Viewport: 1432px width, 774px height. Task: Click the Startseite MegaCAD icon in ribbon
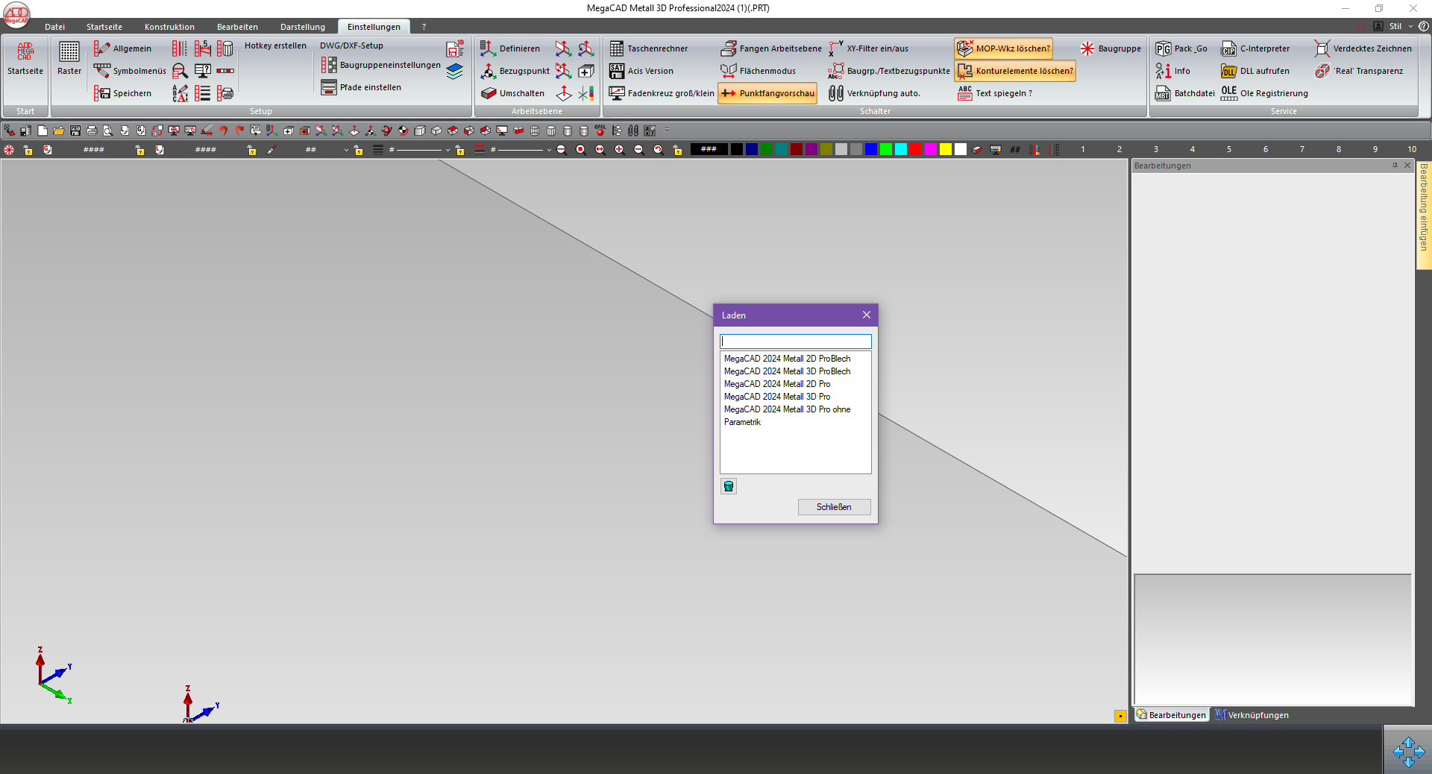click(x=25, y=58)
